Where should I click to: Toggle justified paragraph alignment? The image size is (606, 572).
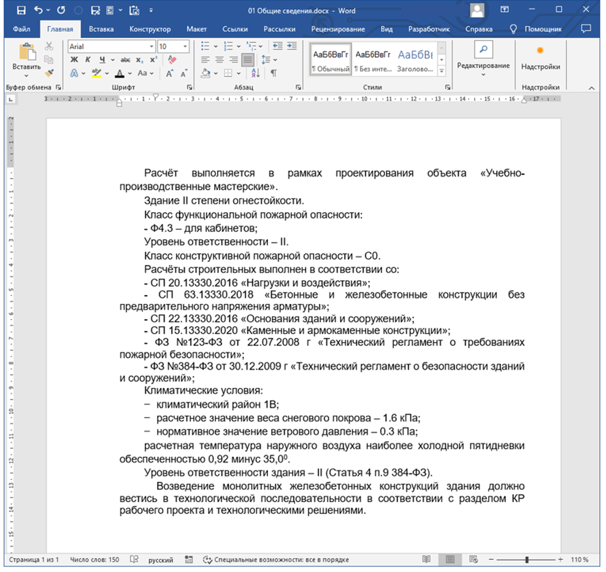(248, 59)
